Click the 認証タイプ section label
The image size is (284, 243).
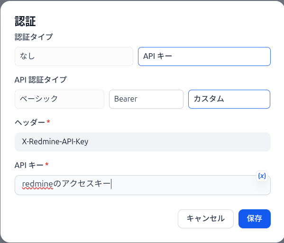coord(34,37)
